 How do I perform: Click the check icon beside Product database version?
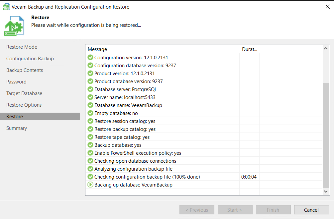point(90,82)
